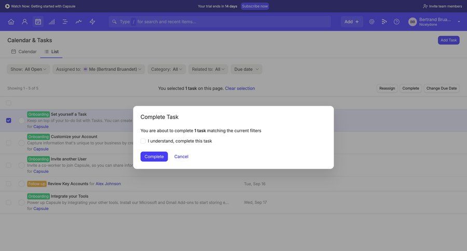Open the Sales Pipeline bar chart icon
The height and width of the screenshot is (251, 467).
[51, 22]
